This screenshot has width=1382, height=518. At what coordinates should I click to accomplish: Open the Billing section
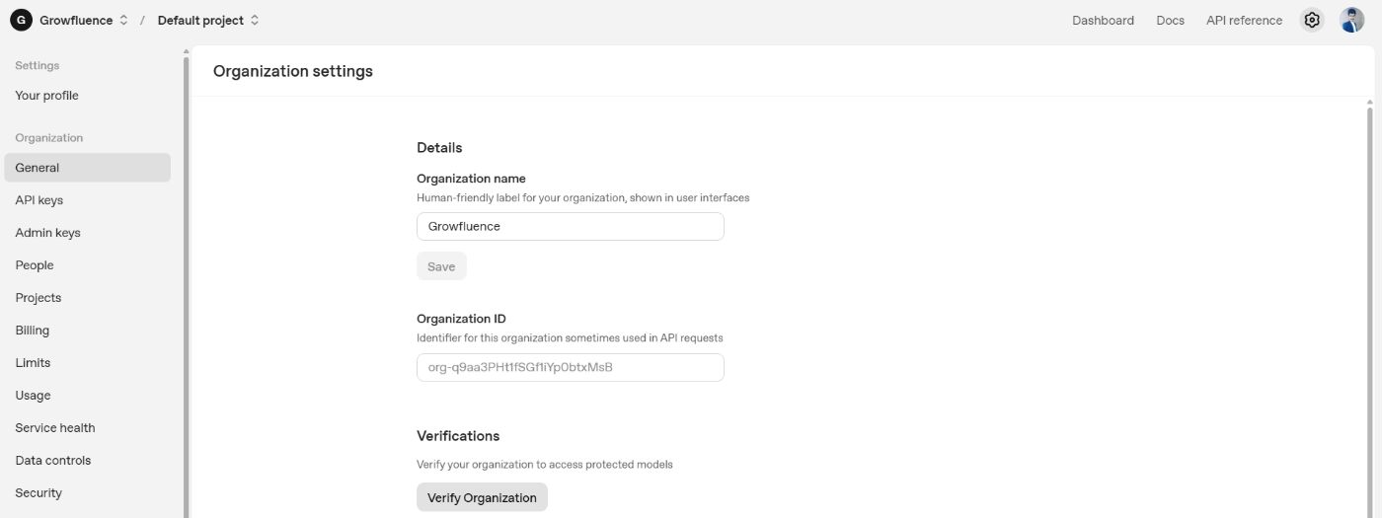tap(32, 331)
